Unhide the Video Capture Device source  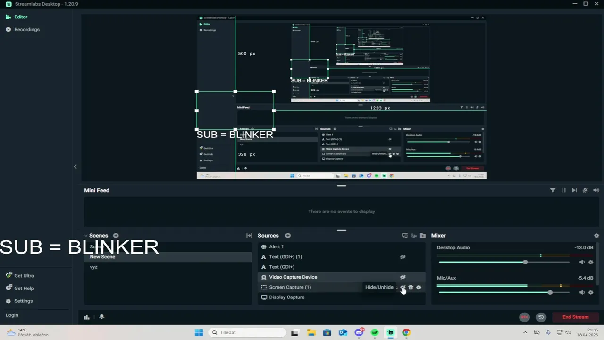[x=403, y=277]
